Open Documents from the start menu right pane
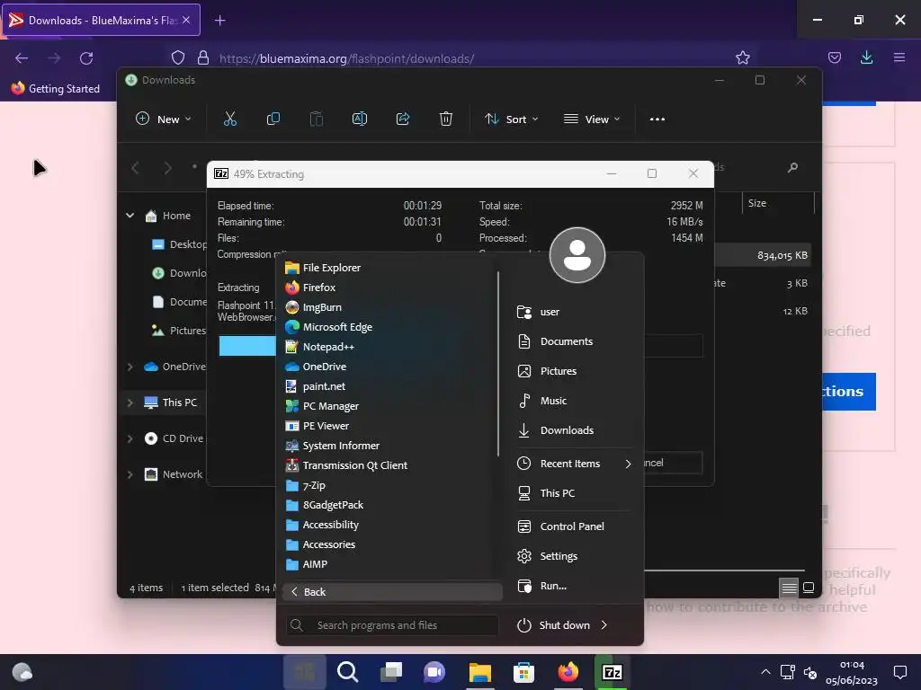The width and height of the screenshot is (921, 690). [555, 341]
